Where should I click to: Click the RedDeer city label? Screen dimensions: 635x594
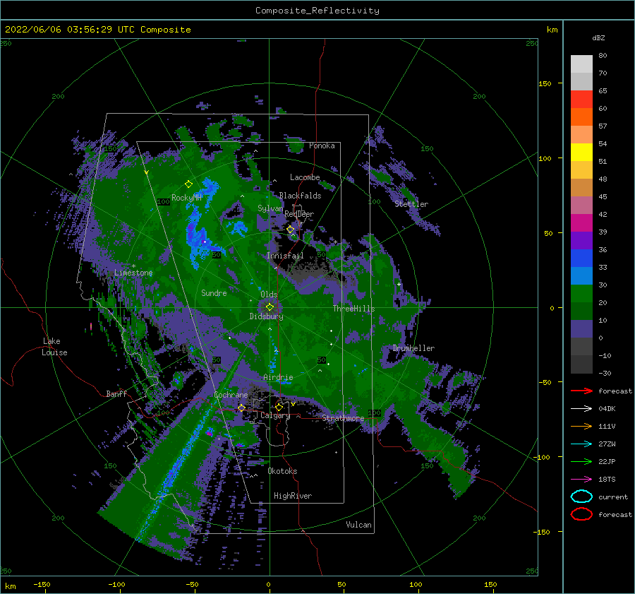299,214
